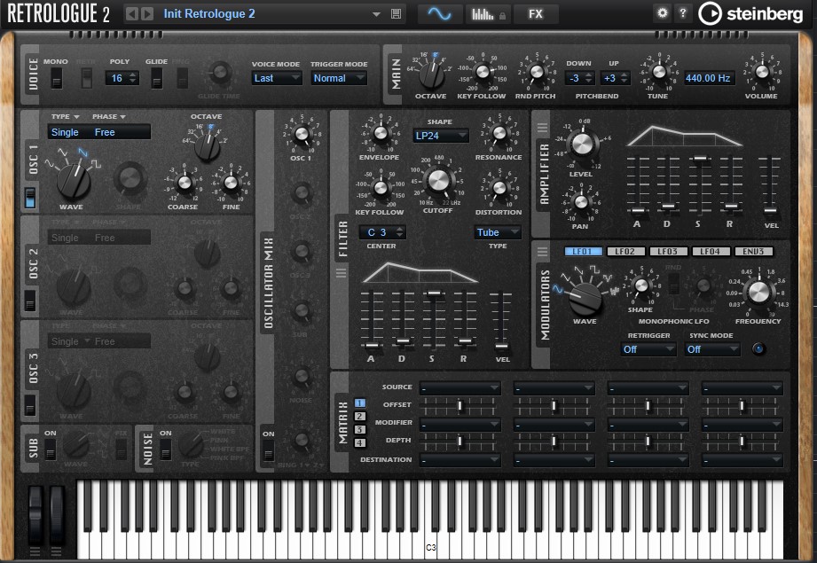Turn on the Sub oscillator switch
This screenshot has width=817, height=563.
click(50, 450)
